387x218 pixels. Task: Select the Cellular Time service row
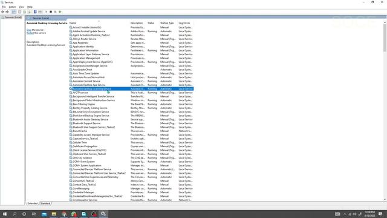click(131, 143)
